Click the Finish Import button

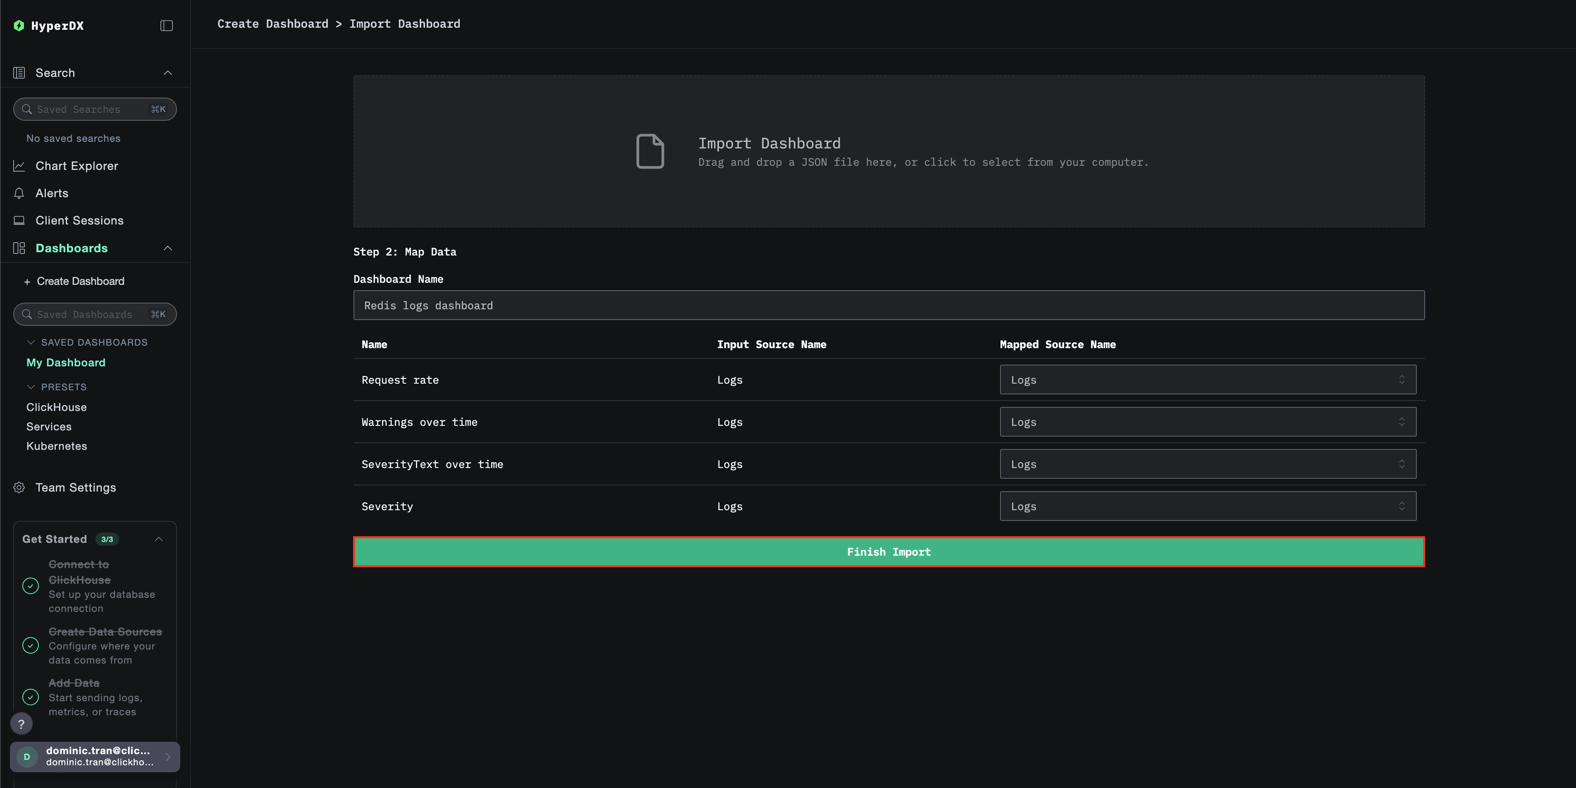pos(888,552)
